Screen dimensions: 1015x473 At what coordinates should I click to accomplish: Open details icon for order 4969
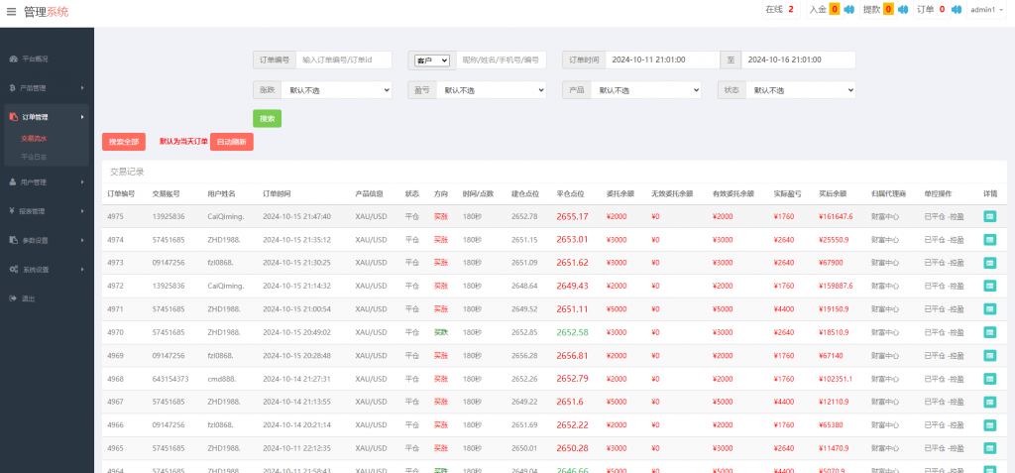pyautogui.click(x=990, y=356)
